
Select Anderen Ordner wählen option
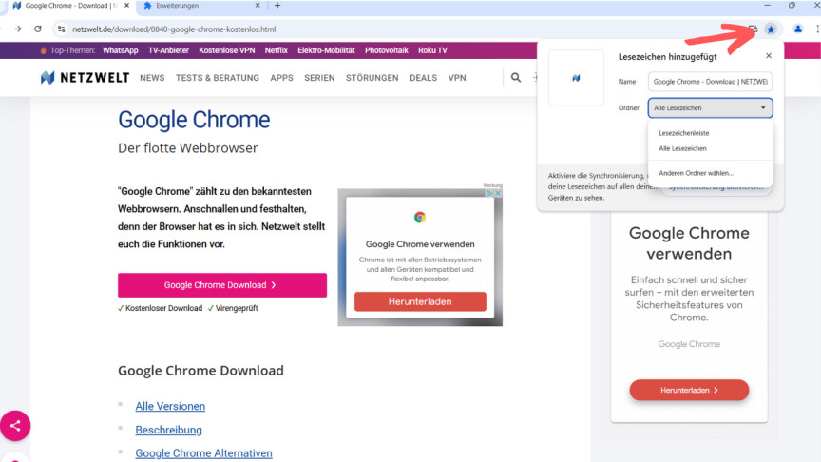tap(696, 173)
